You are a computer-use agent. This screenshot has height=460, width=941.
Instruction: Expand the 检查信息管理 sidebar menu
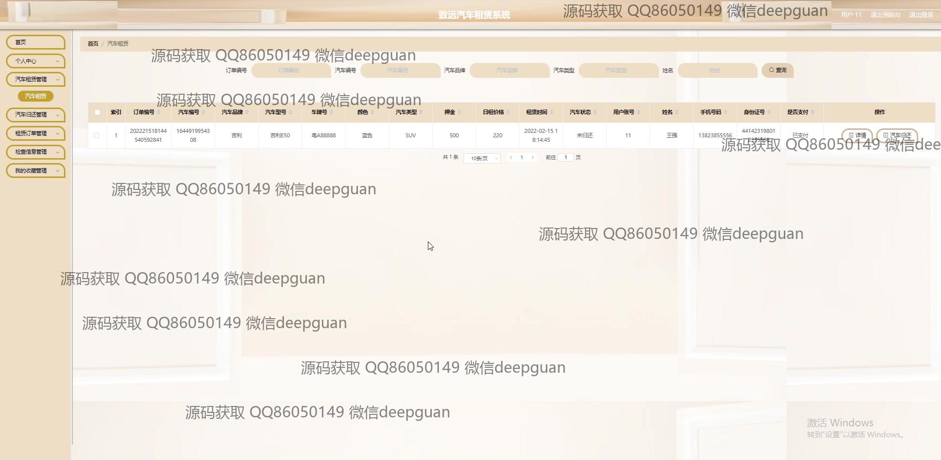point(36,152)
